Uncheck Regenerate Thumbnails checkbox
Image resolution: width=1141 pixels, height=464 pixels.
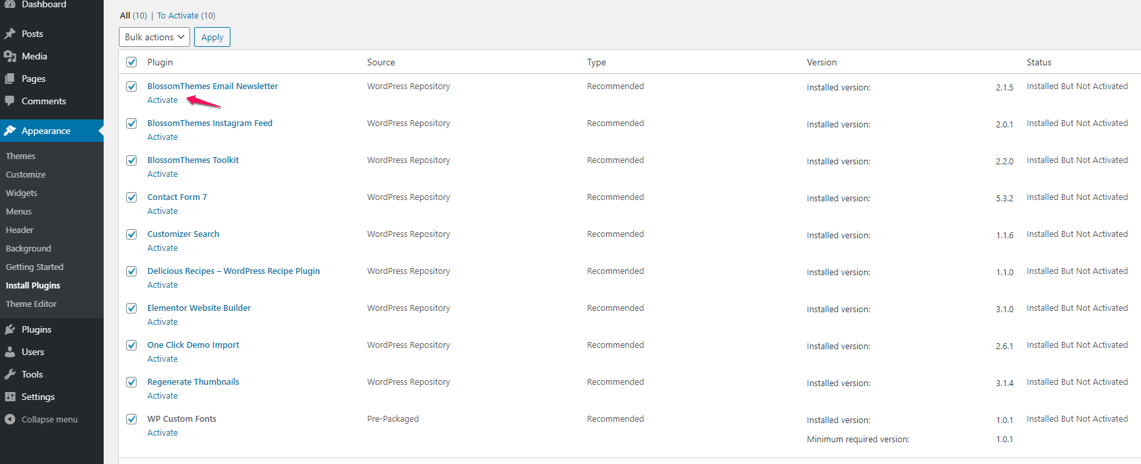pyautogui.click(x=131, y=382)
